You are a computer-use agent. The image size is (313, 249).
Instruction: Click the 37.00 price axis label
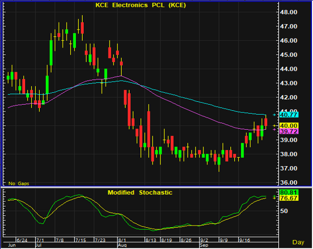(288, 168)
